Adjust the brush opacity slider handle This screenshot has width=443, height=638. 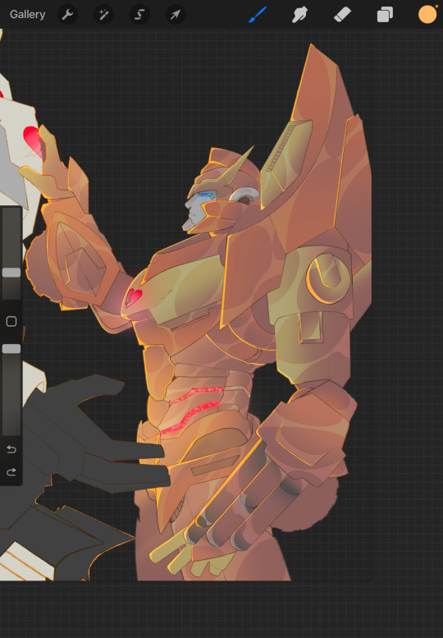coord(11,349)
